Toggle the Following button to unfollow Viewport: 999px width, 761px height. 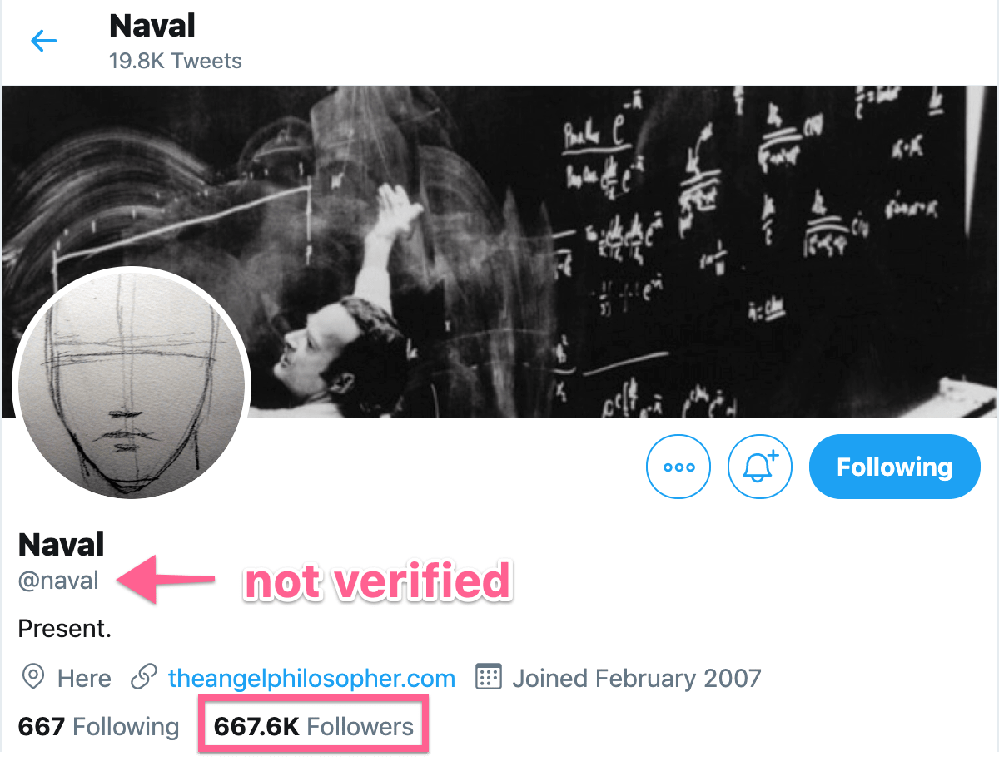(894, 467)
